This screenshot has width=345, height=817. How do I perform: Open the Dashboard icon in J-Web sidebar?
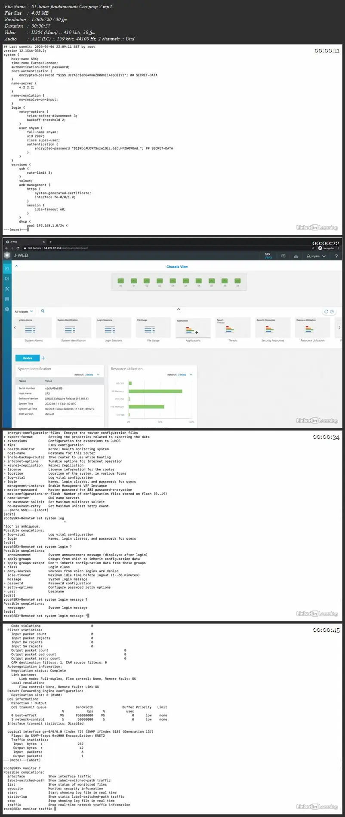7,268
